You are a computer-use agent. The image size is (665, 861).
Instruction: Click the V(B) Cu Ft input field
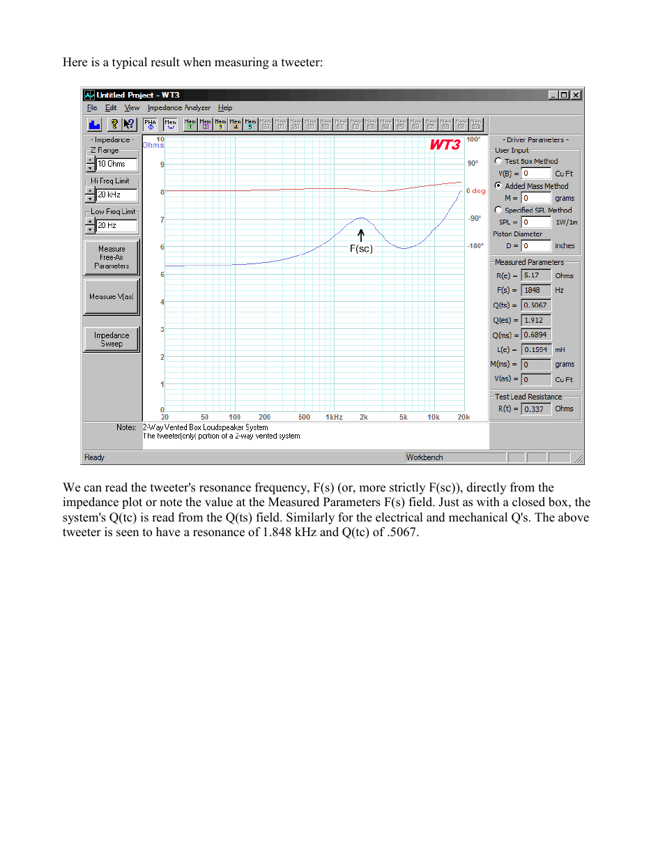coord(536,174)
